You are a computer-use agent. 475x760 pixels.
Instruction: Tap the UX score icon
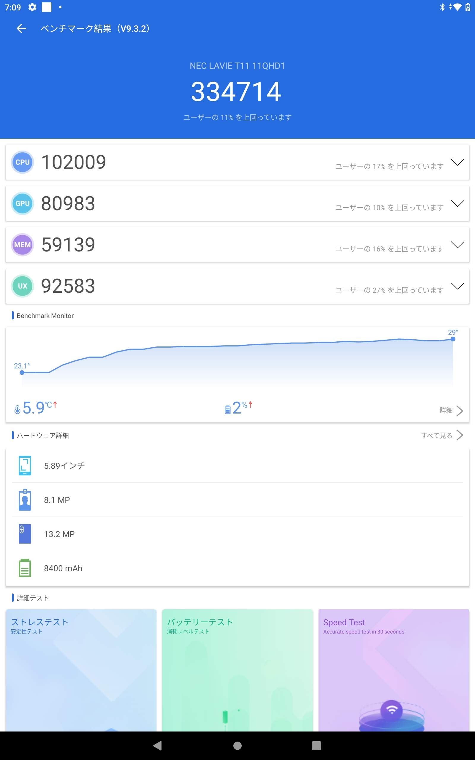[x=22, y=286]
